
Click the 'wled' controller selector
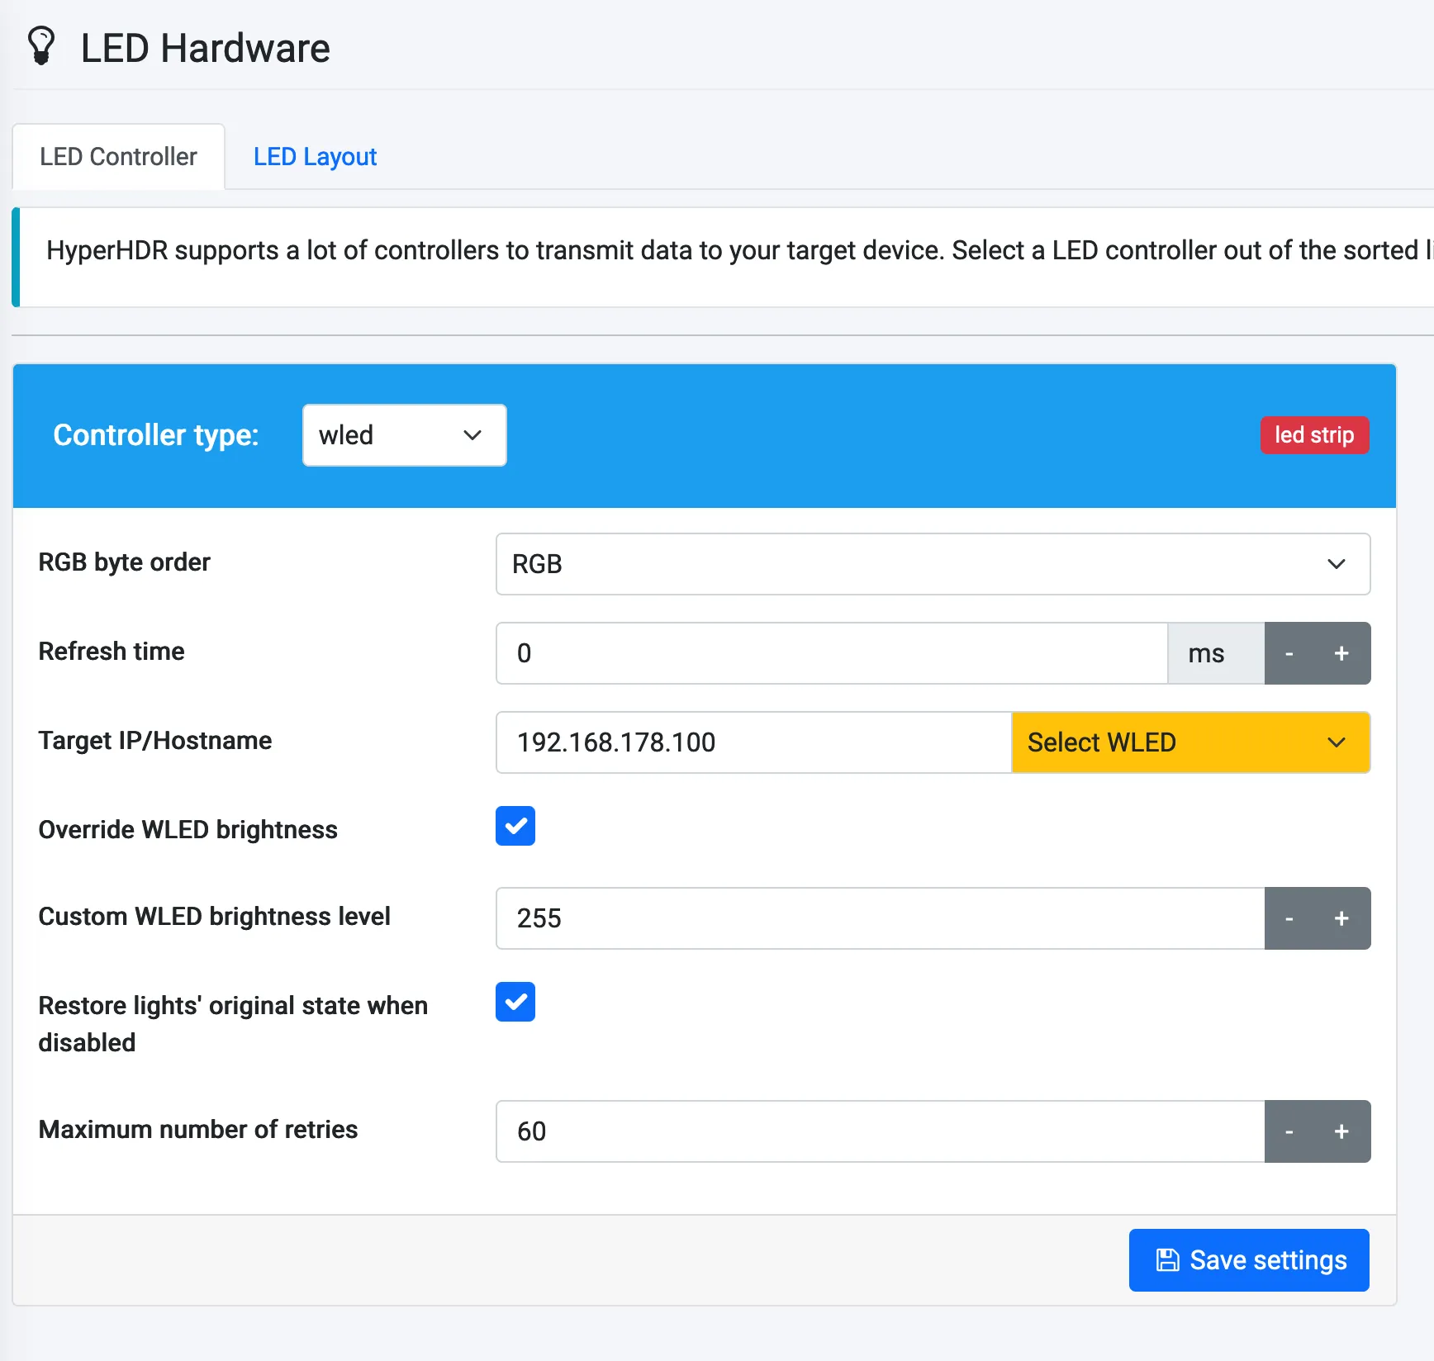point(403,435)
